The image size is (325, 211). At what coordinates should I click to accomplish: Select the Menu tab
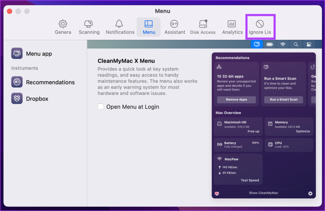pos(149,27)
